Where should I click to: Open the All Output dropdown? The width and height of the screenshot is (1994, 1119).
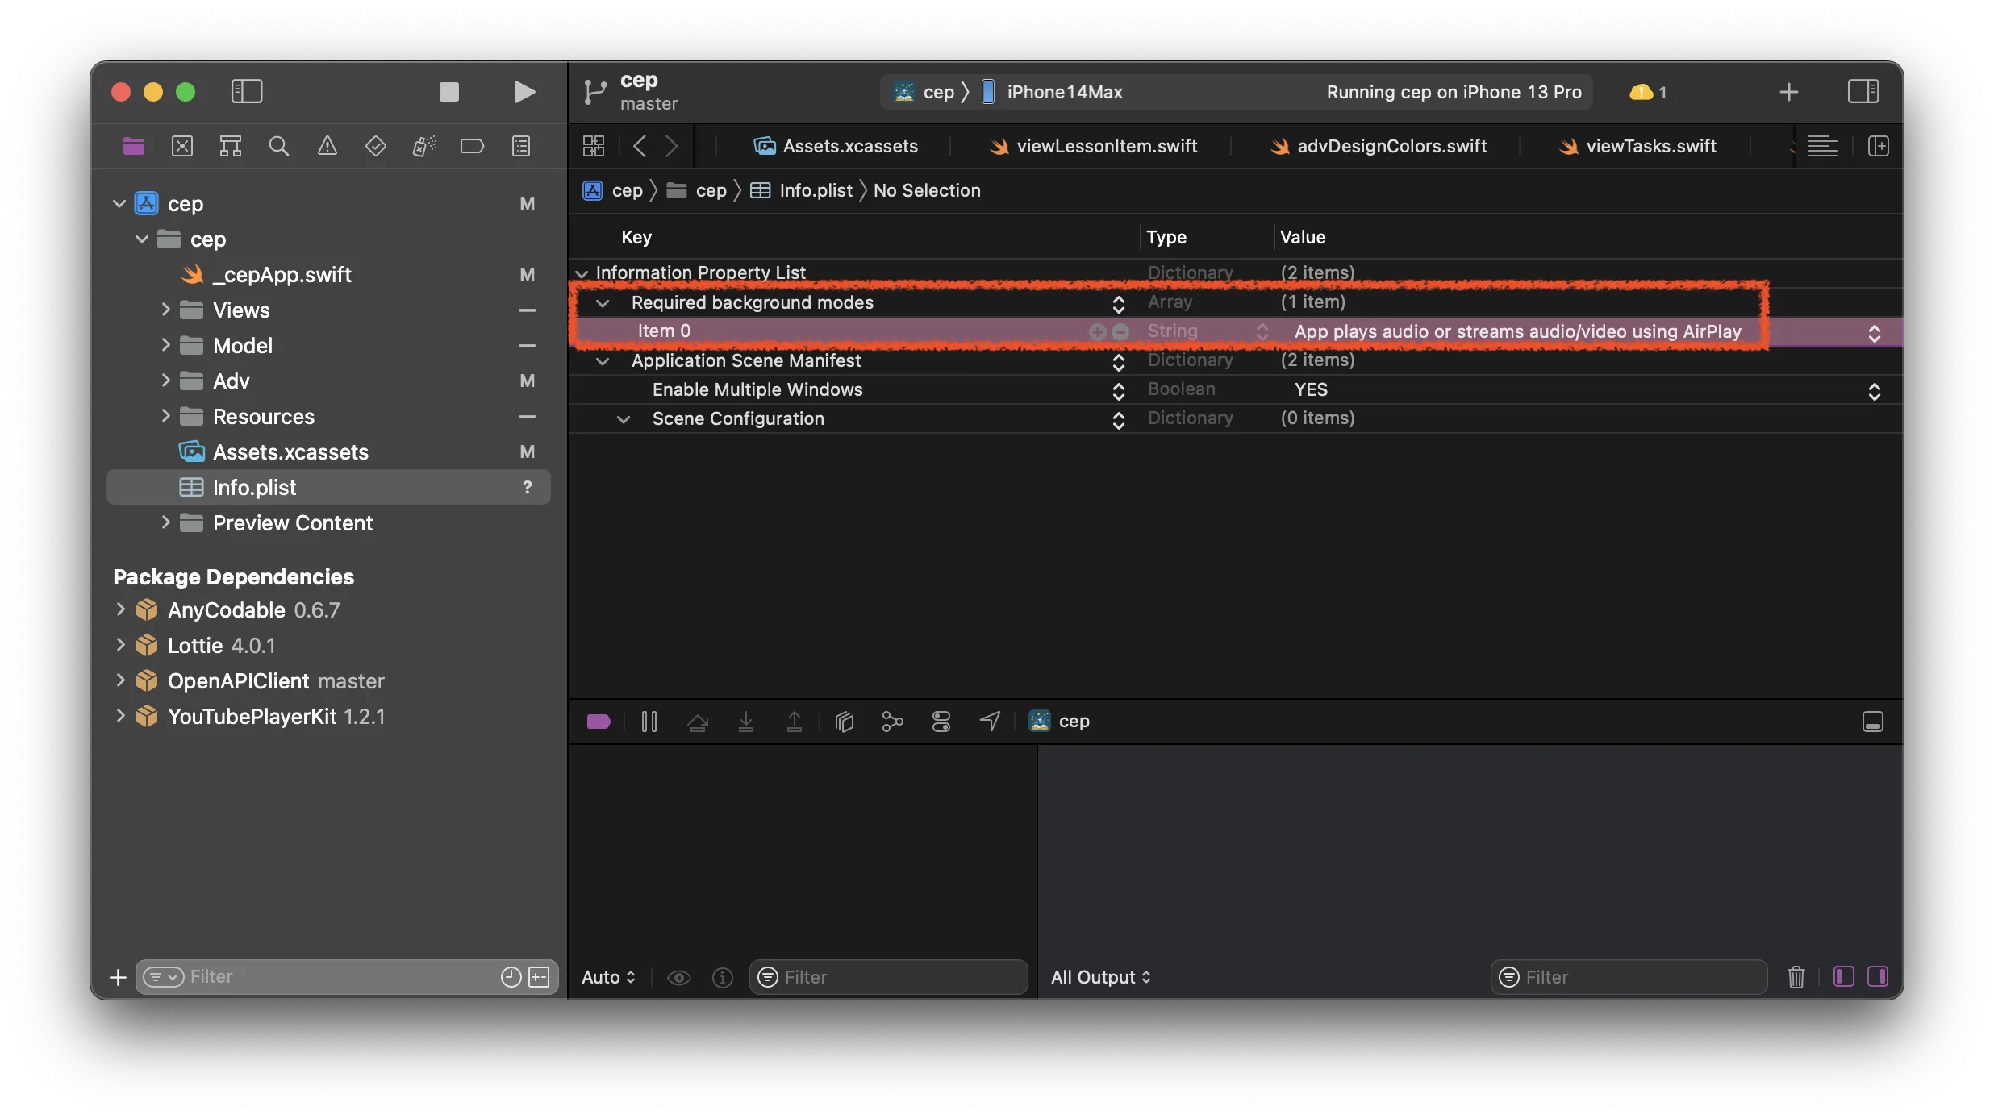1100,977
